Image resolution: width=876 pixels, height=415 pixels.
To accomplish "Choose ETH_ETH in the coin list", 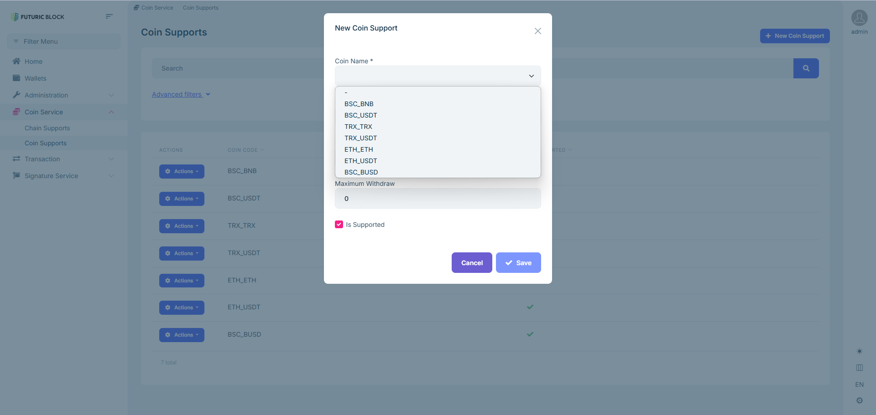I will coord(359,149).
